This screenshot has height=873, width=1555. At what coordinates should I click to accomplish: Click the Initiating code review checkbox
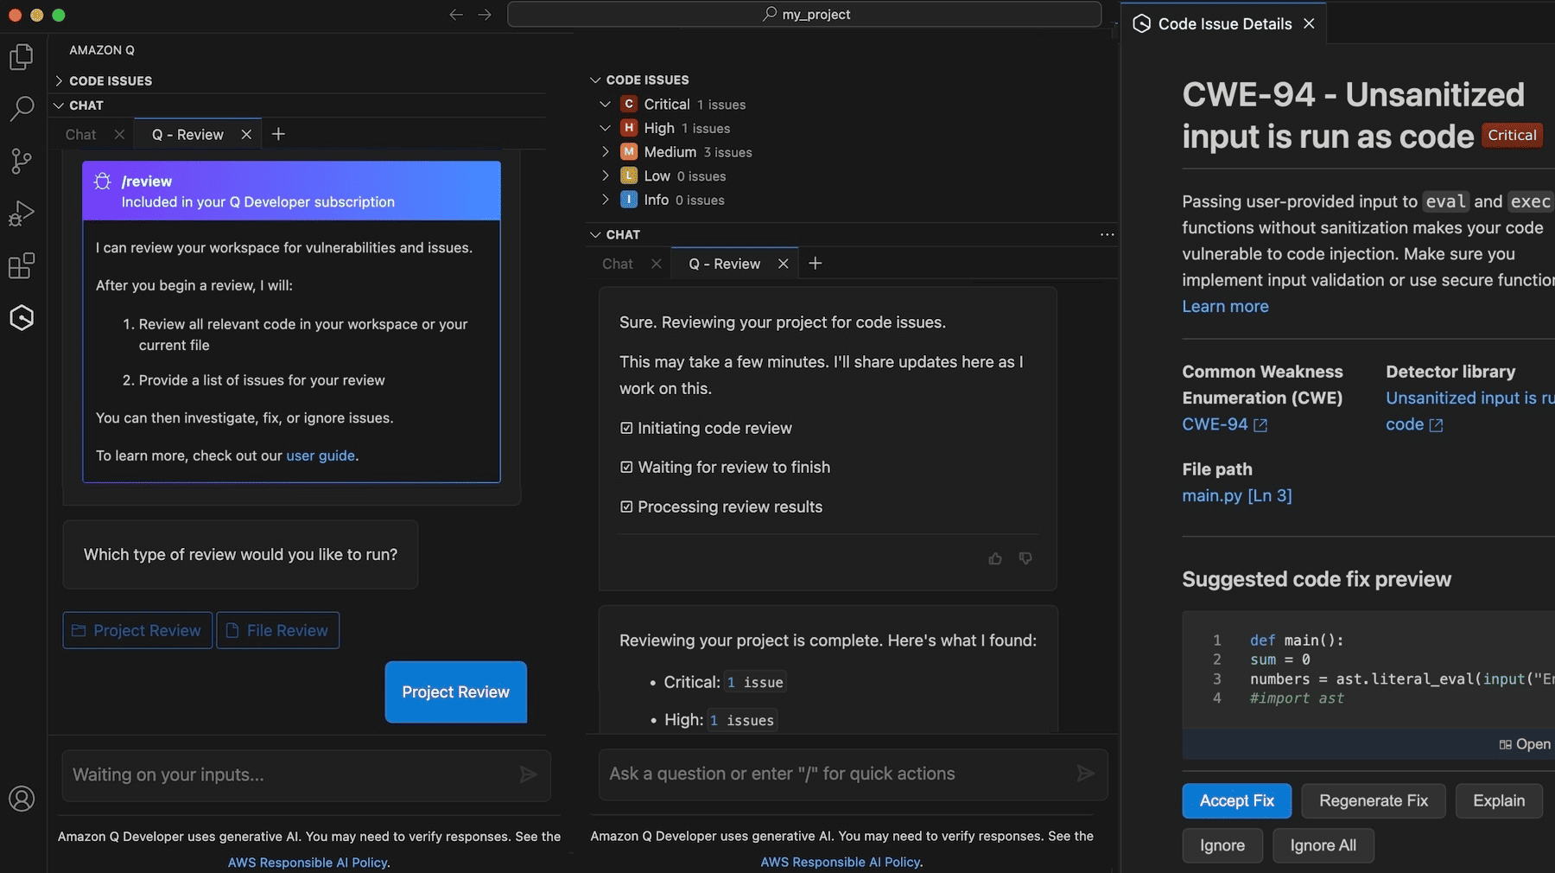(x=626, y=428)
